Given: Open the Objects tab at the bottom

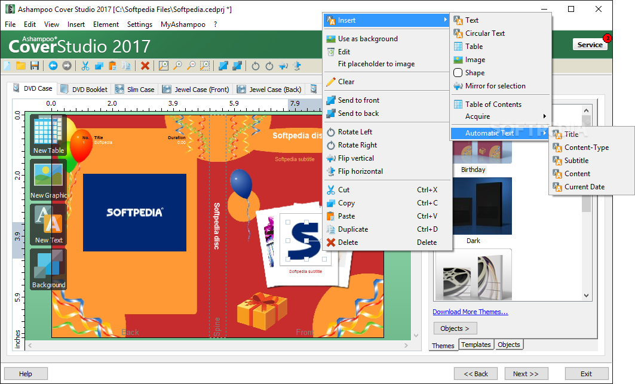Looking at the screenshot, I should point(508,345).
